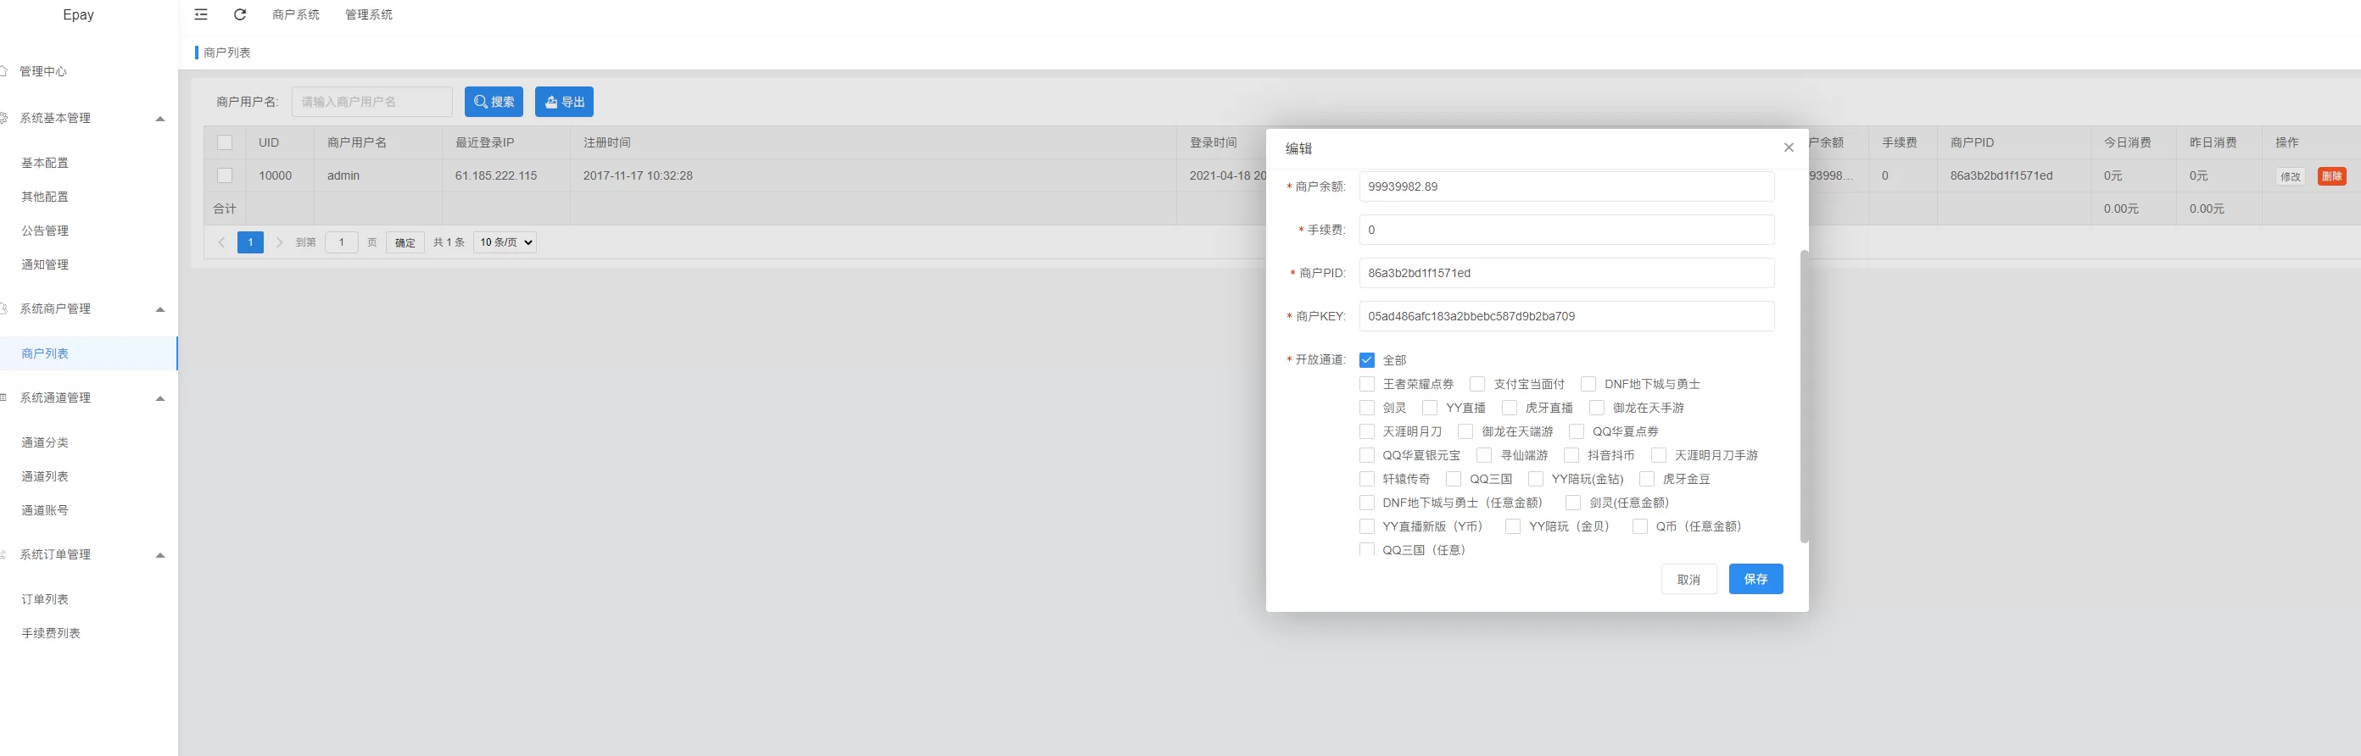
Task: Click the sidebar collapse menu icon
Action: 201,14
